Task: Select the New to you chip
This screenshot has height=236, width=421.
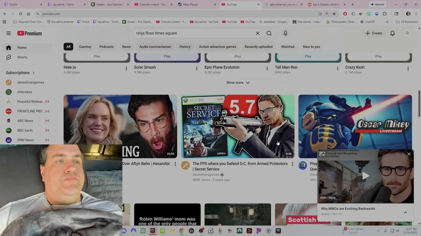Action: tap(311, 47)
